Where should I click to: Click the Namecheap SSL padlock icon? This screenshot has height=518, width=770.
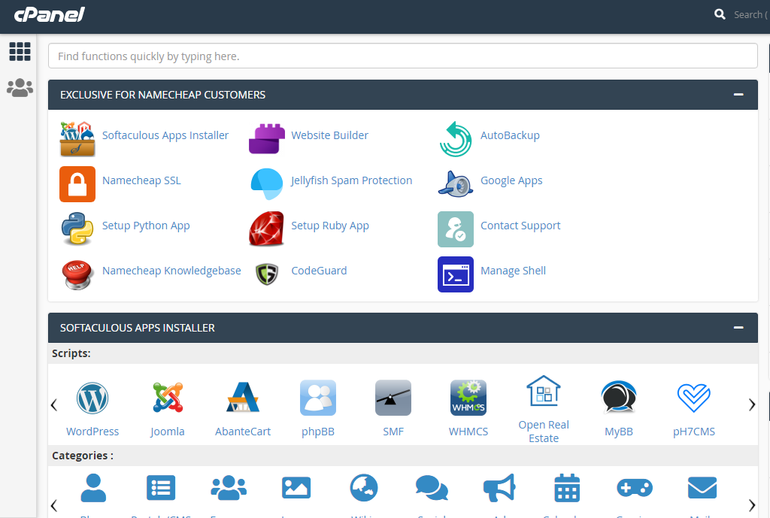pyautogui.click(x=77, y=184)
